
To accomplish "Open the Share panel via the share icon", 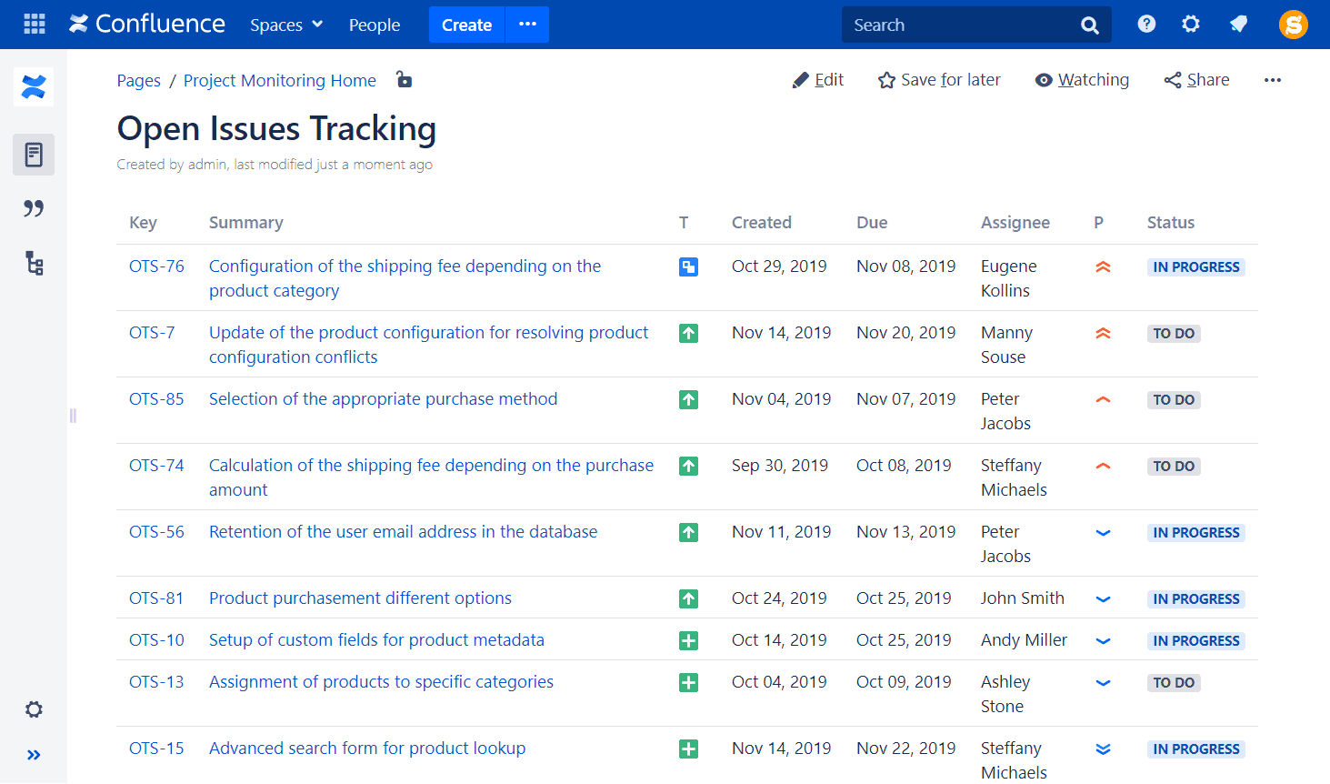I will point(1171,80).
